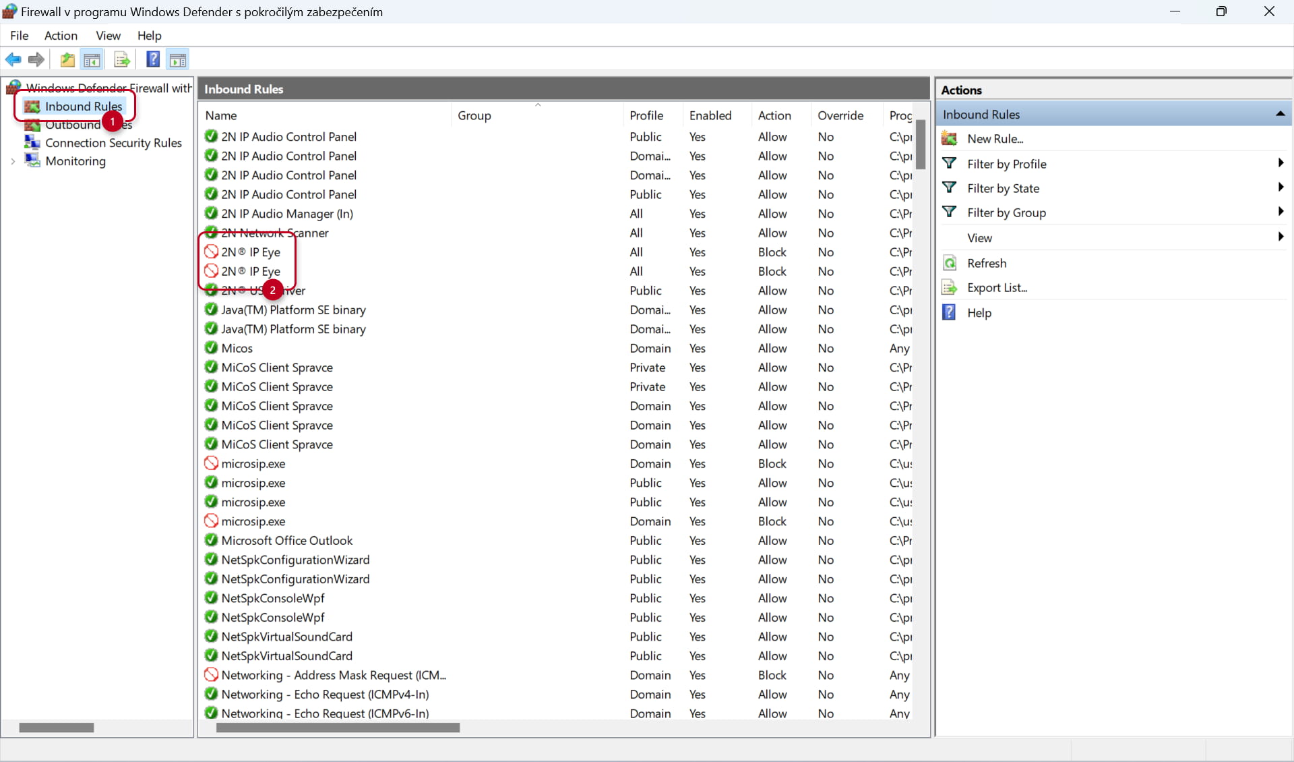Click Refresh in the Actions pane
Viewport: 1294px width, 762px height.
click(x=987, y=263)
